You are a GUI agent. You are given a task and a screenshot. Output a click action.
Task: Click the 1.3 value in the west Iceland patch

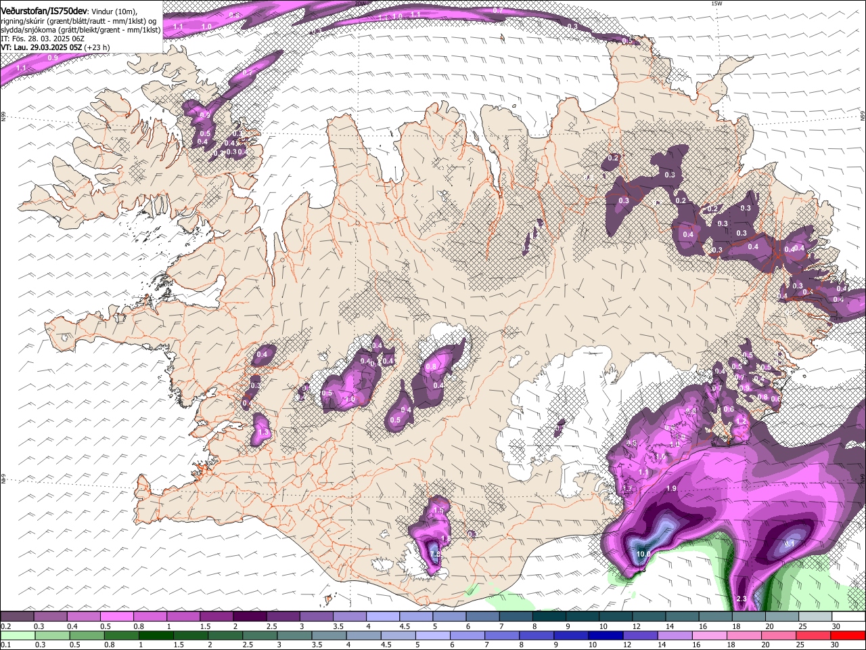[265, 432]
